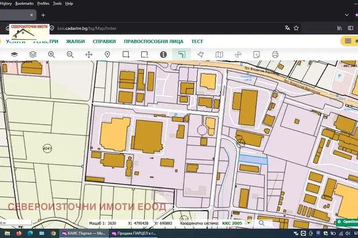Viewport: 358px width, 238px height.
Task: Open Microsoft Edge from taskbar
Action: pyautogui.click(x=30, y=233)
